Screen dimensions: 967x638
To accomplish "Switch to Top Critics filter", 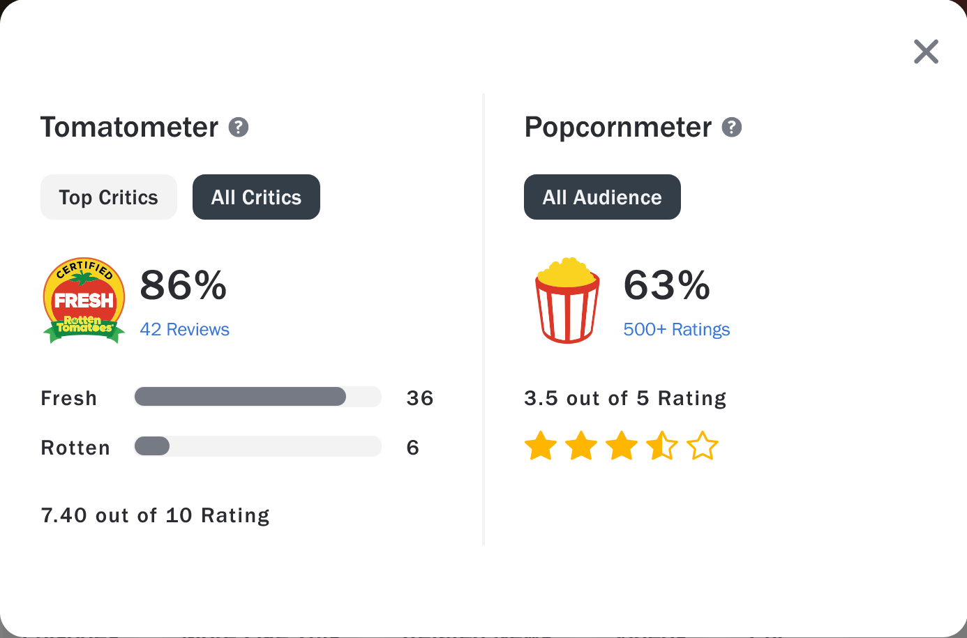I will coord(109,197).
